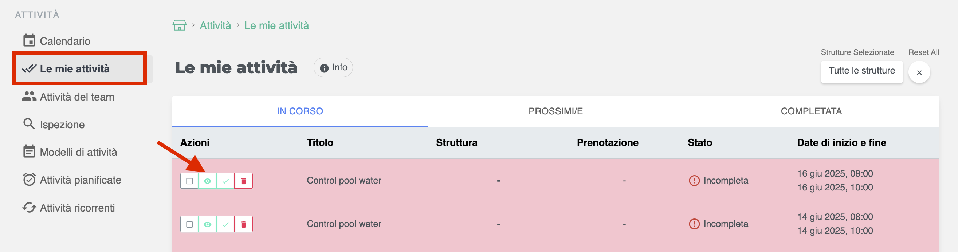Go to Attività del team

pos(76,97)
